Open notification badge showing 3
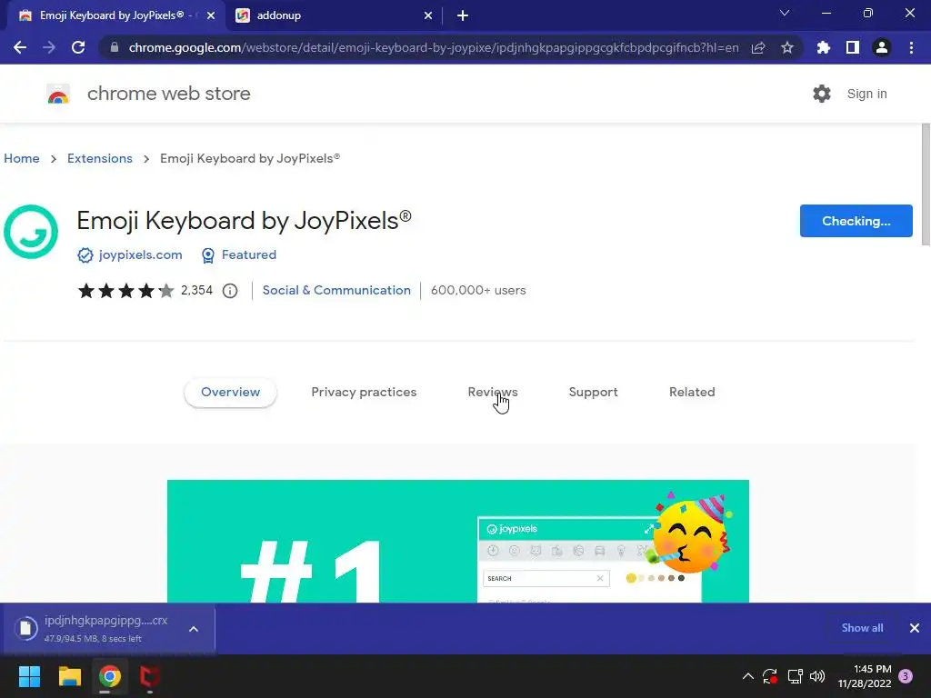This screenshot has width=931, height=698. coord(906,676)
